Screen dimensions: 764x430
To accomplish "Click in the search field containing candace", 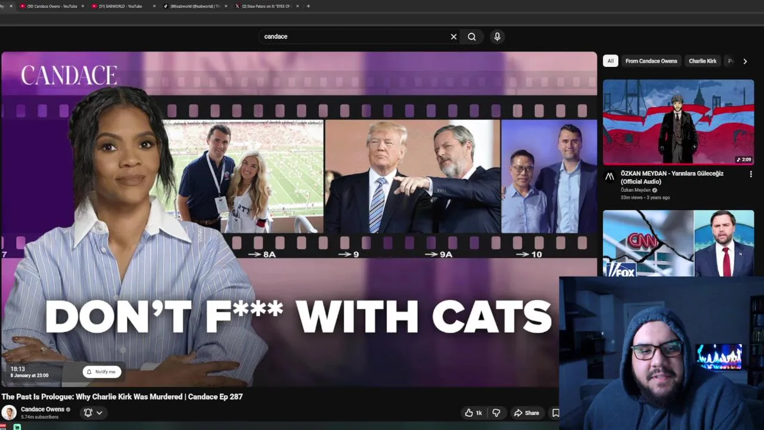I will pyautogui.click(x=355, y=36).
